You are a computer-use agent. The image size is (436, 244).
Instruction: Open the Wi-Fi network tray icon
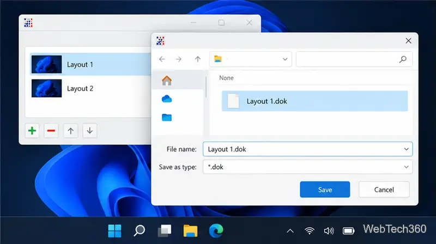point(310,231)
